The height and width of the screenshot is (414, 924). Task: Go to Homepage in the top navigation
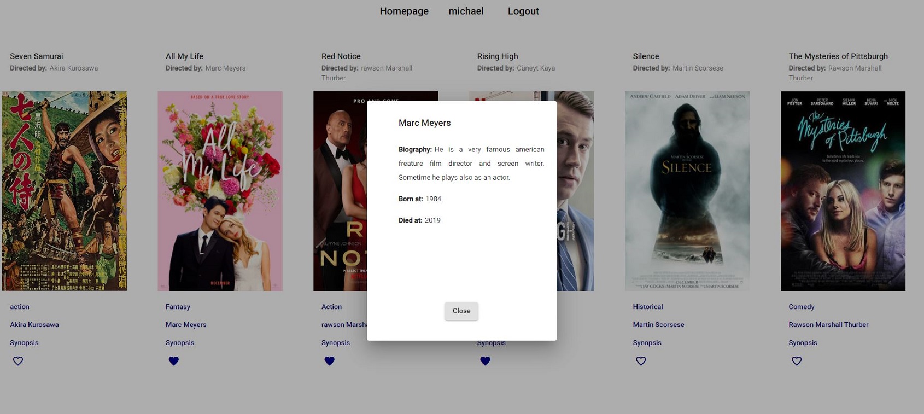point(404,11)
